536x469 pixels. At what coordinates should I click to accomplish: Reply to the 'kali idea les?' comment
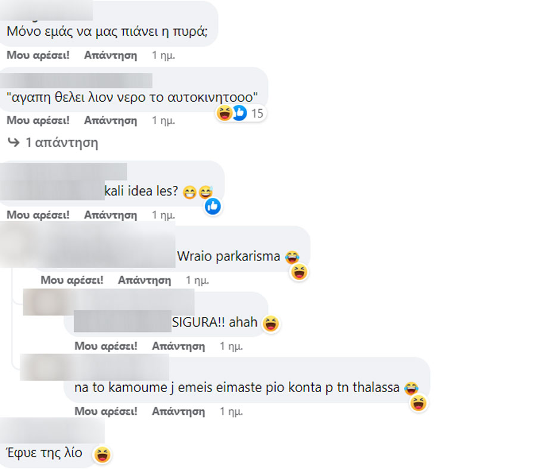pos(111,215)
